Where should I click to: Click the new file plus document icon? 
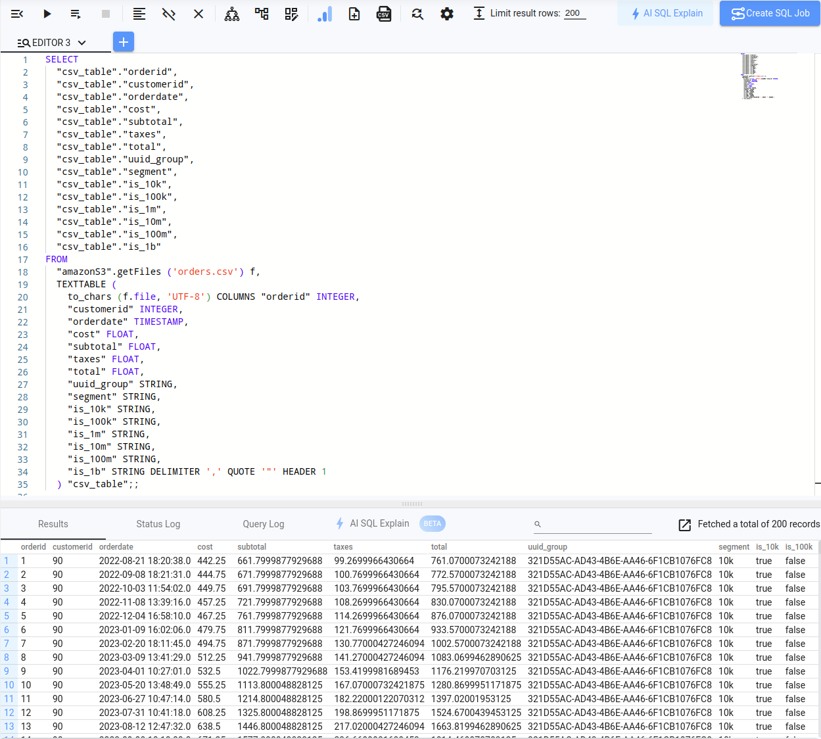354,14
